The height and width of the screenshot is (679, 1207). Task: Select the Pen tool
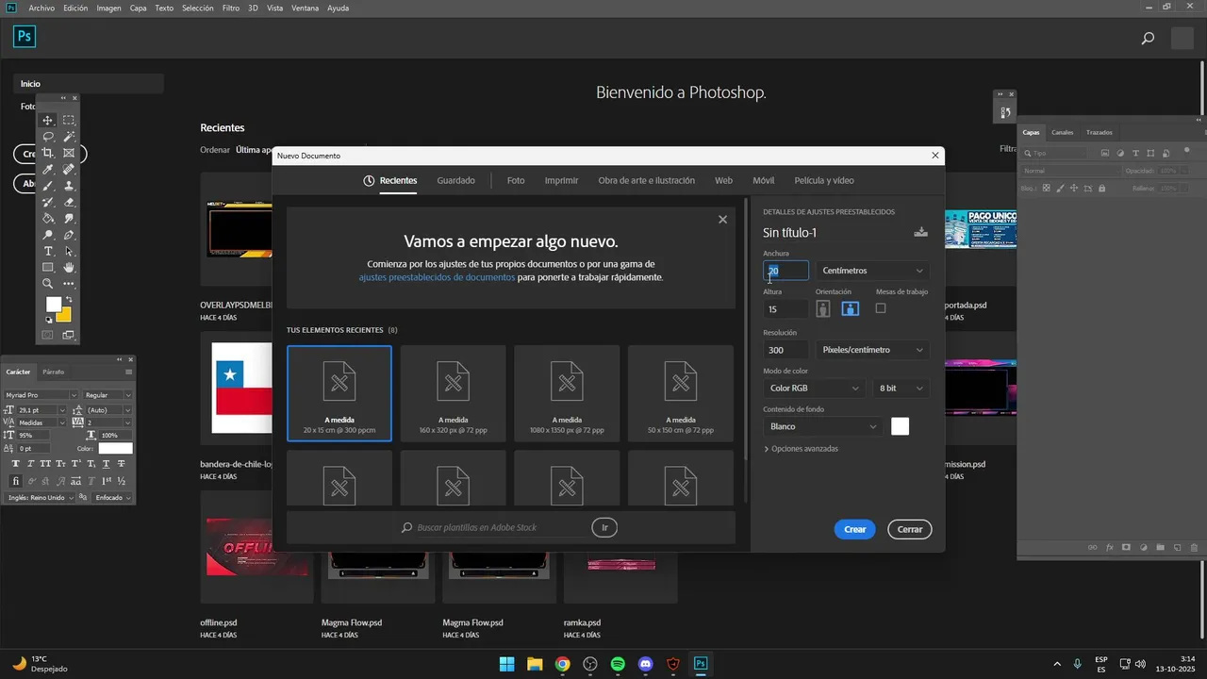pyautogui.click(x=69, y=235)
